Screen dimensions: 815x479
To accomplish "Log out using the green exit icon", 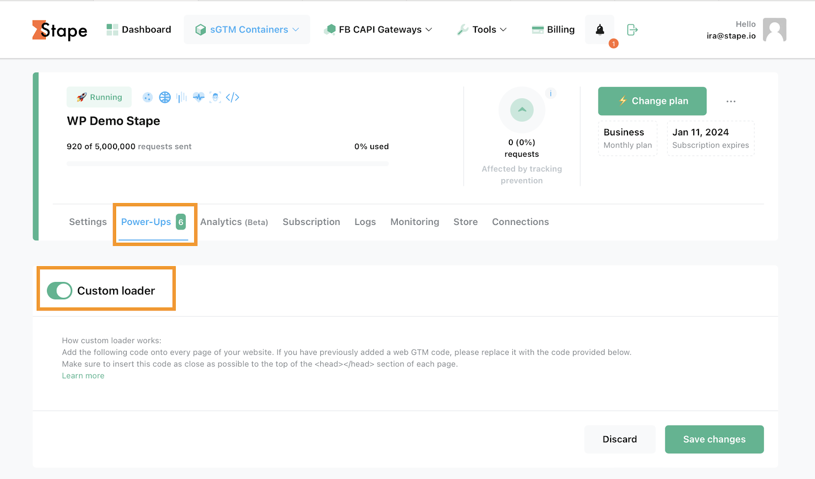I will click(x=632, y=30).
